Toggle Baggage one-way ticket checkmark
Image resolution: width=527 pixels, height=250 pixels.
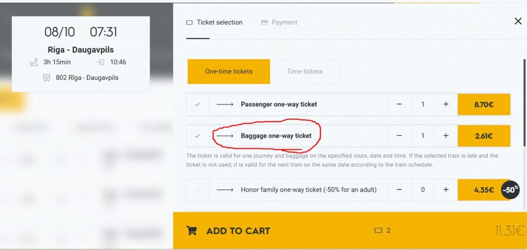(198, 136)
